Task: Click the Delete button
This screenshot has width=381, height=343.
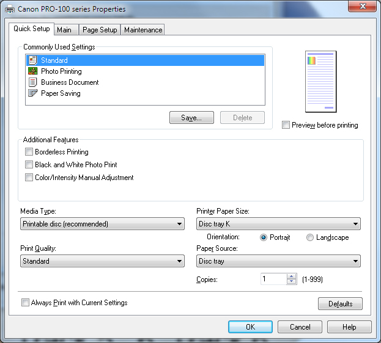Action: (243, 118)
